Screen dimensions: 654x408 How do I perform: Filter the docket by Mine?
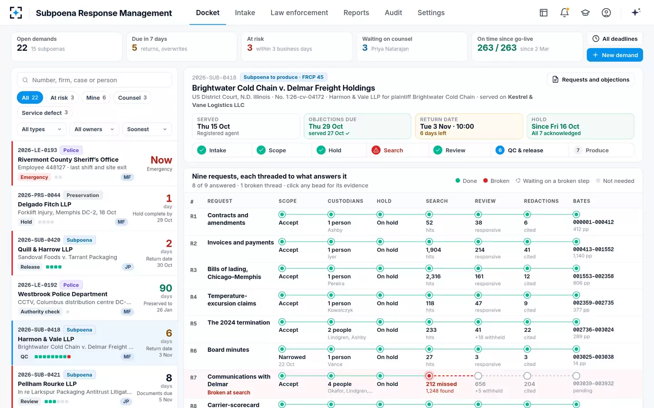point(96,97)
